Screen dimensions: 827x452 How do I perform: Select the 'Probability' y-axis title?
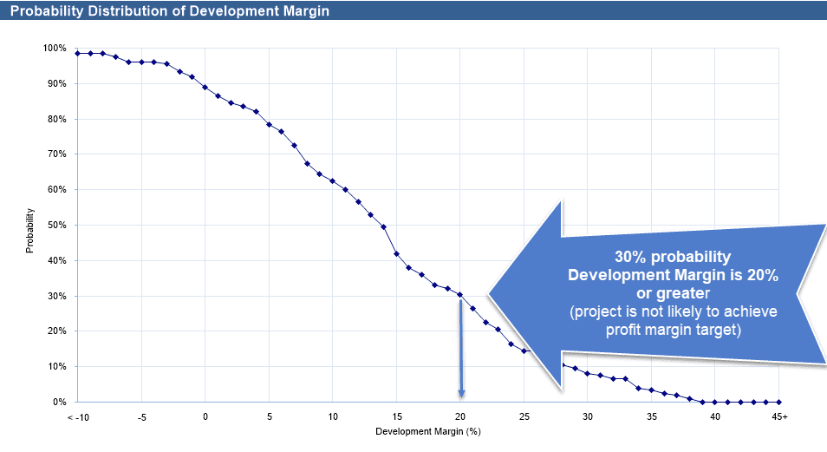pyautogui.click(x=29, y=230)
